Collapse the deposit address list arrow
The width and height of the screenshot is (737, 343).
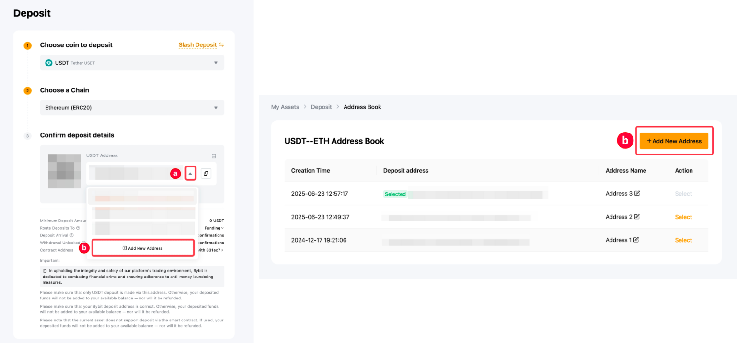(190, 174)
